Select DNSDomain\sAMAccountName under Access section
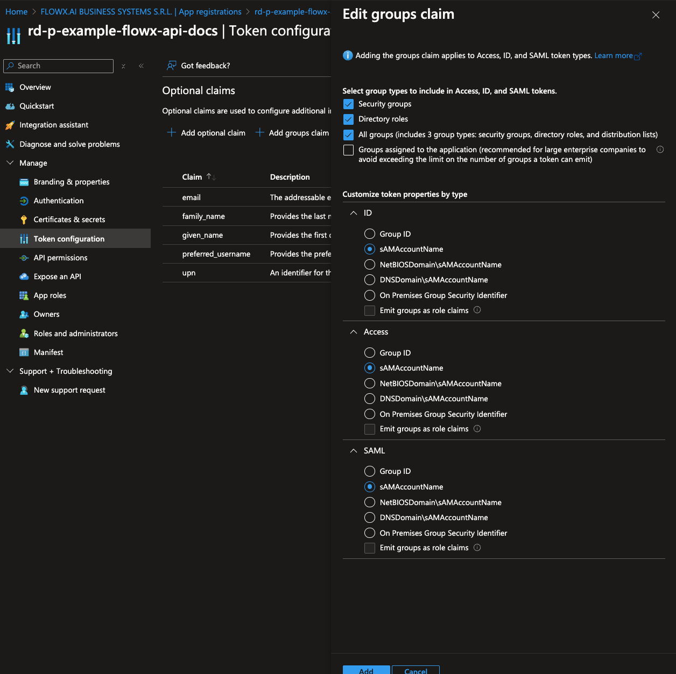This screenshot has height=674, width=676. point(370,399)
